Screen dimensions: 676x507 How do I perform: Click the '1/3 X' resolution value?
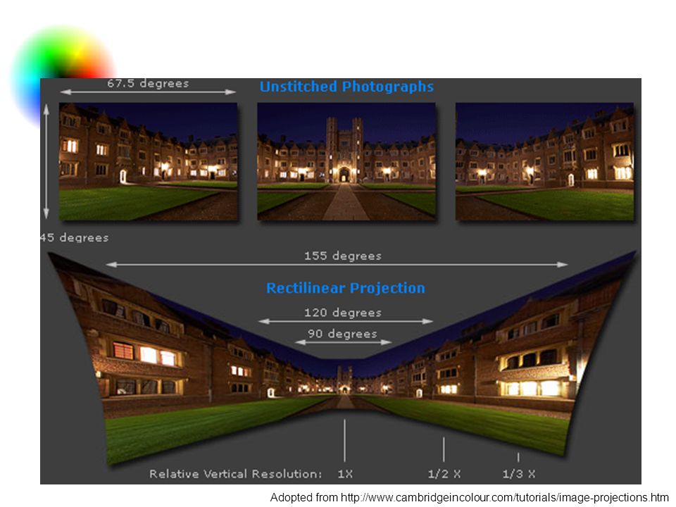click(519, 474)
